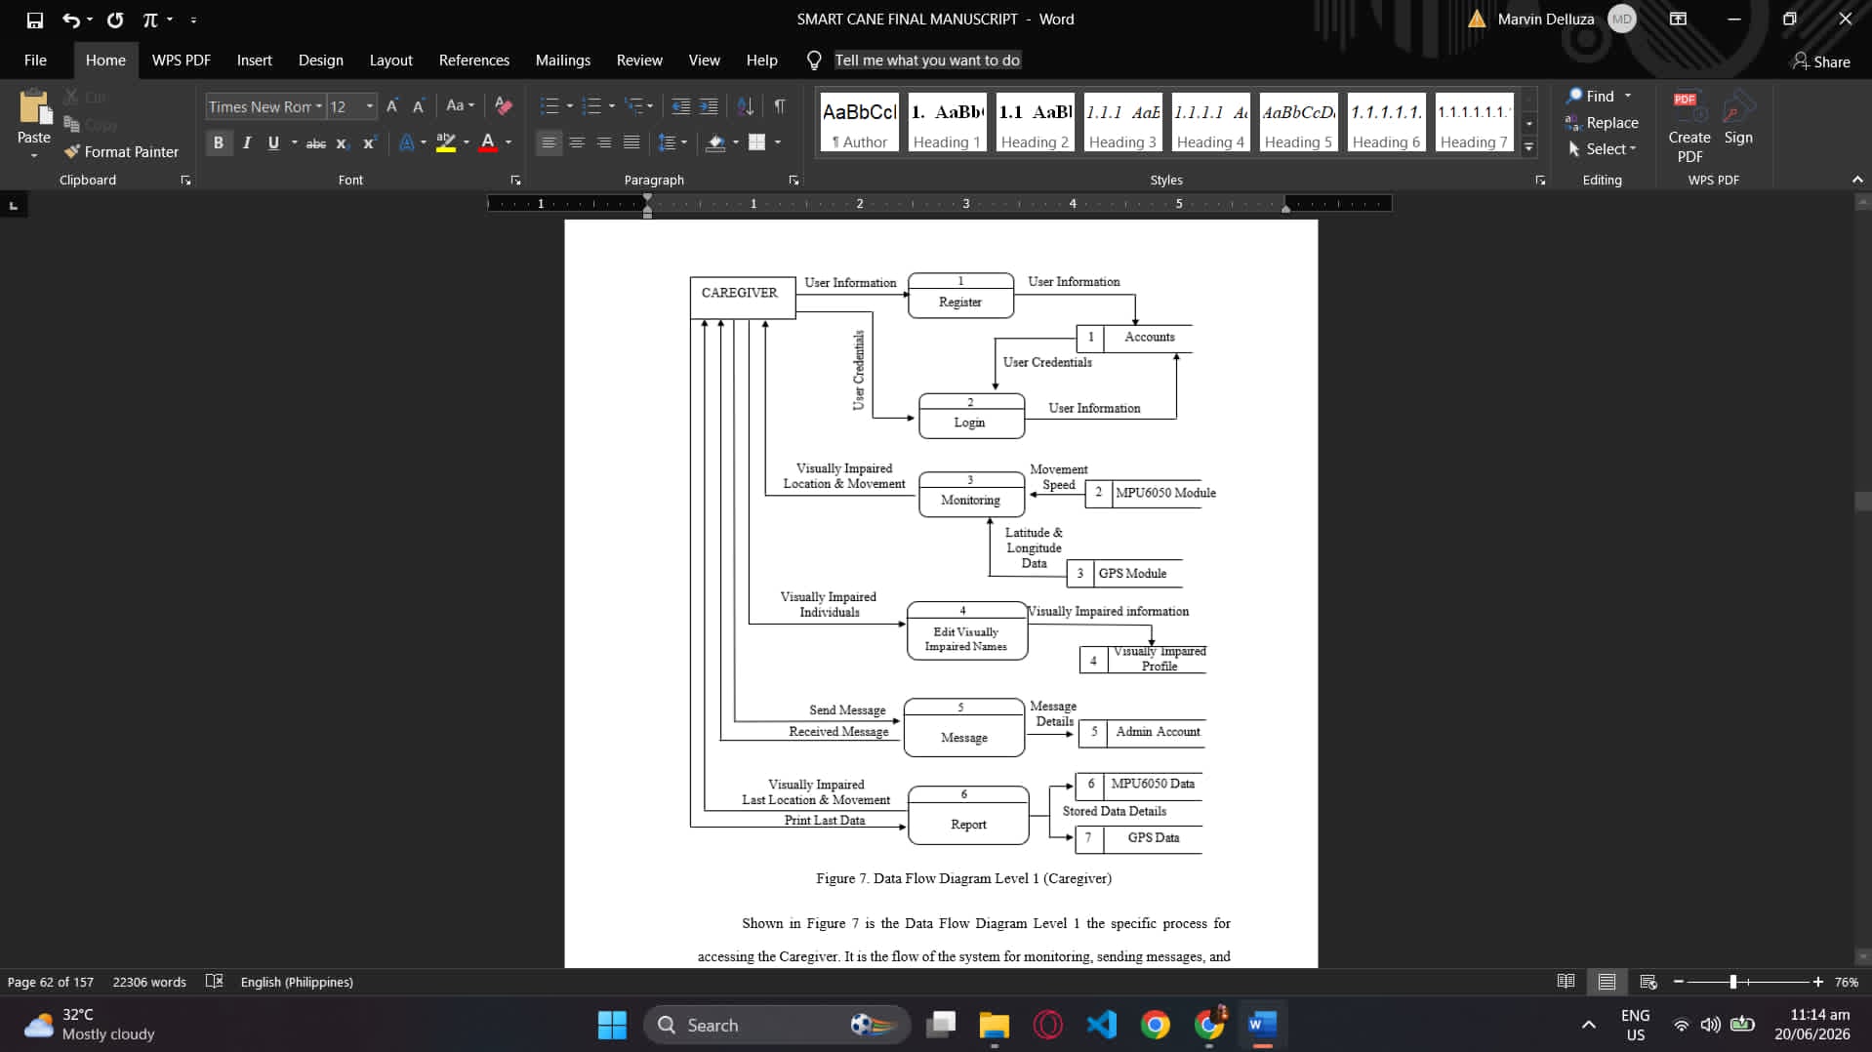Pick the text highlight color button

point(446,142)
